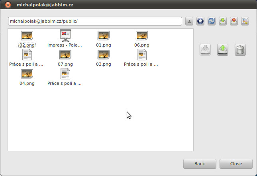Click the home folder icon

coord(200,22)
